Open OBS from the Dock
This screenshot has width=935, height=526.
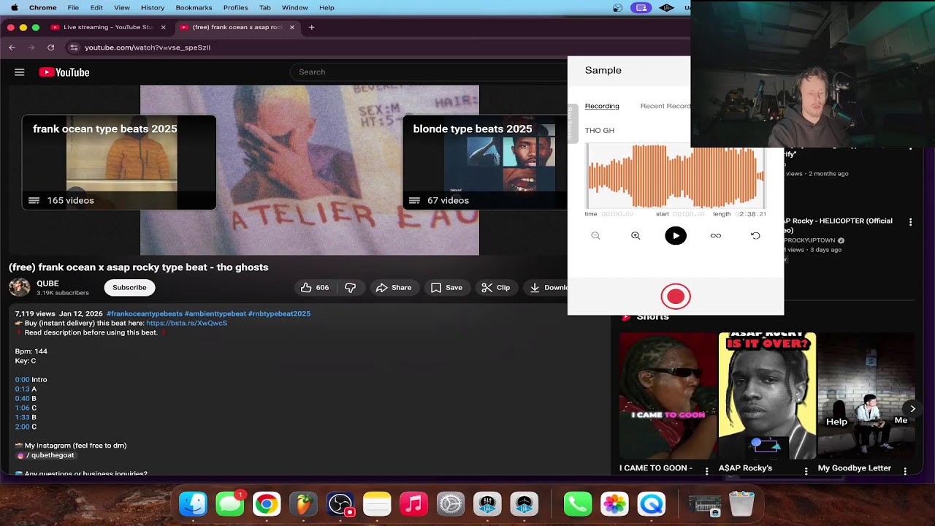[x=340, y=504]
